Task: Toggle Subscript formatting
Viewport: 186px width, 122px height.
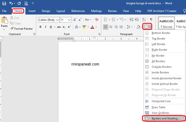Action: [x=64, y=27]
